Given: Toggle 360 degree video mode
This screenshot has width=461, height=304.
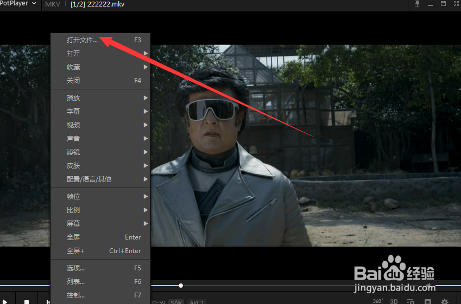Looking at the screenshot, I should click(x=377, y=301).
